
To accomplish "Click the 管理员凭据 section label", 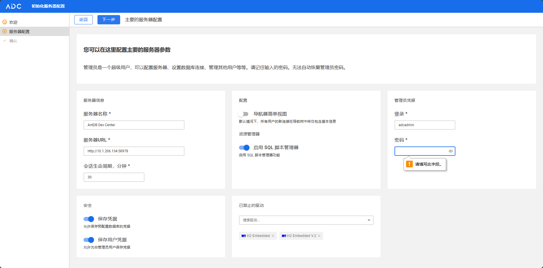I will (x=405, y=100).
